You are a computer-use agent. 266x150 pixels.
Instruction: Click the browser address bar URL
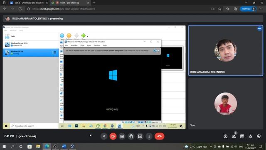tap(64, 9)
